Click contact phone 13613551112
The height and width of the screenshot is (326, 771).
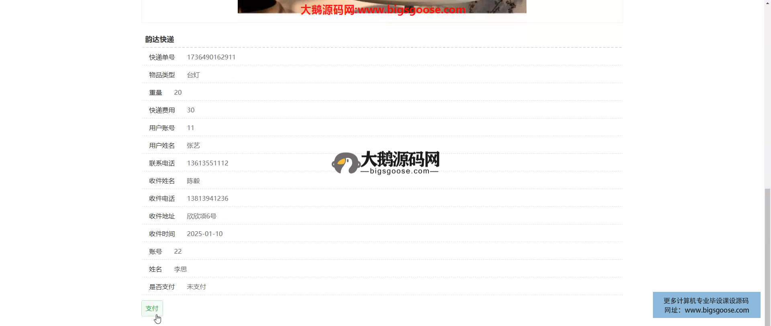(x=208, y=163)
